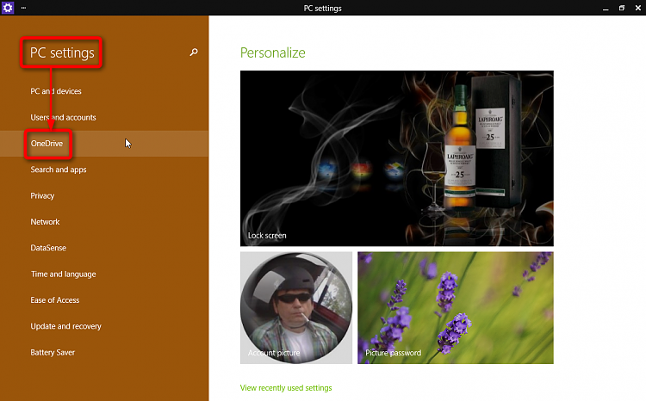Open the Picture password tile

point(455,307)
